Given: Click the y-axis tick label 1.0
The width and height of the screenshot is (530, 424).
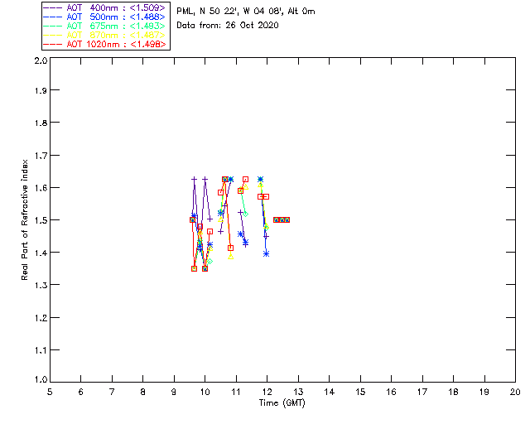Looking at the screenshot, I should click(41, 379).
